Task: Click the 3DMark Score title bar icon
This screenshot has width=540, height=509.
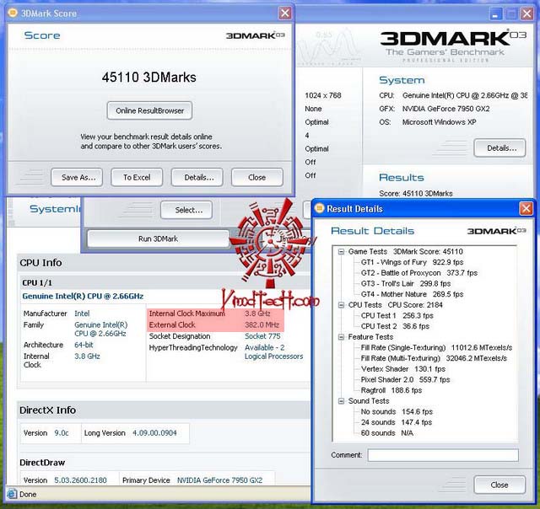Action: click(x=13, y=13)
